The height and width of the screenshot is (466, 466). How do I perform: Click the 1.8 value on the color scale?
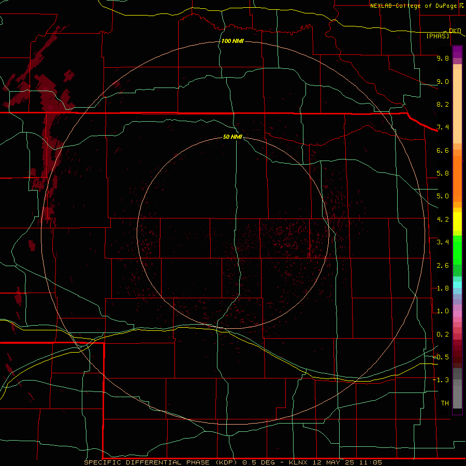443,288
